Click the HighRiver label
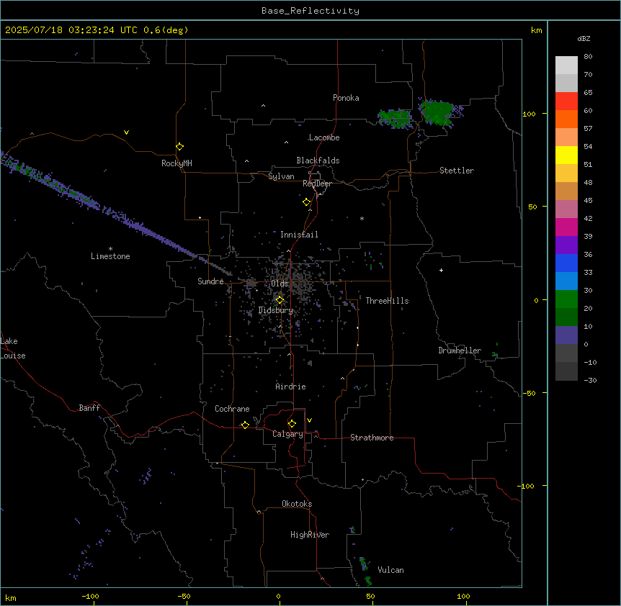This screenshot has width=621, height=606. coord(310,535)
